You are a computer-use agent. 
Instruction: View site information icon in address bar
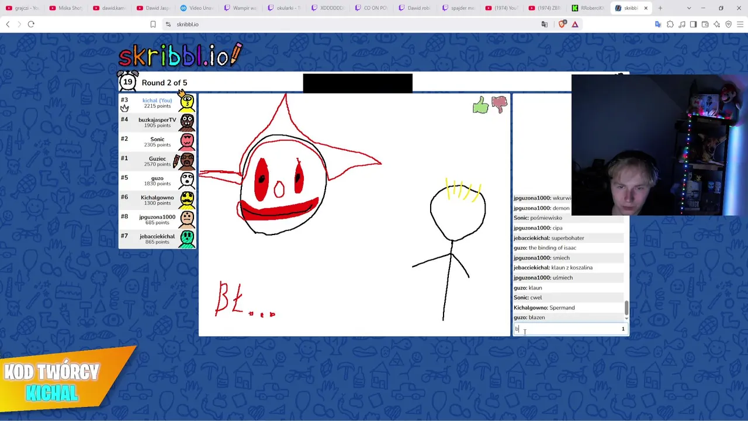(x=168, y=24)
